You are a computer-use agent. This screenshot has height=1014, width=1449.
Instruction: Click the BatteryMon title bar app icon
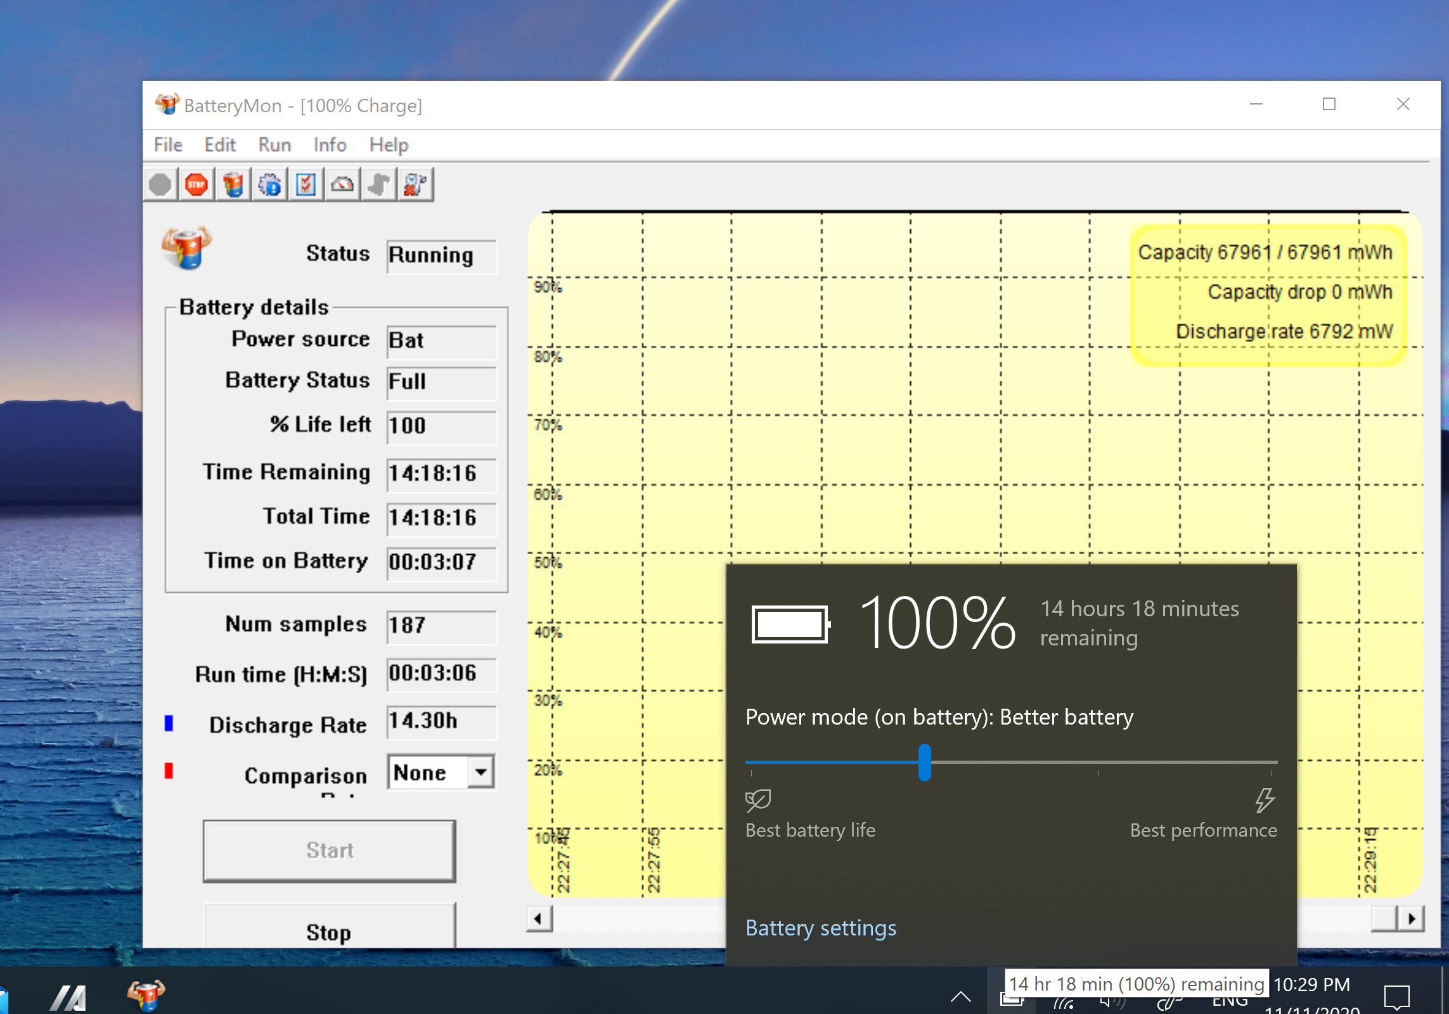point(167,105)
